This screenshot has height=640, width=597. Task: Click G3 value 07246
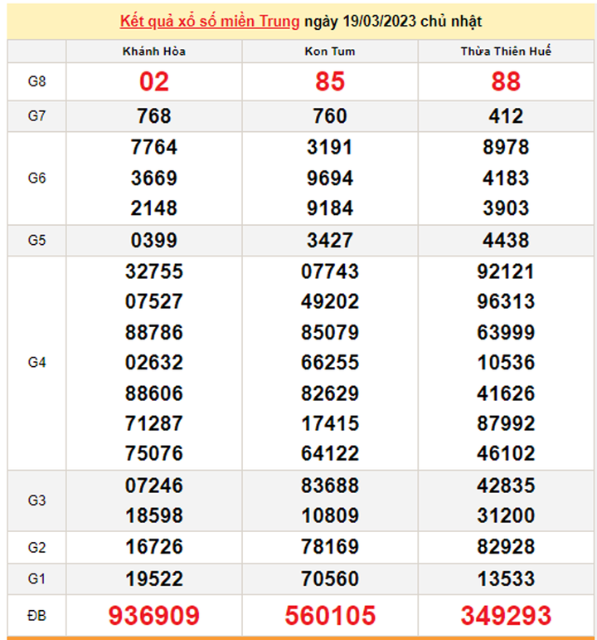[x=154, y=486]
